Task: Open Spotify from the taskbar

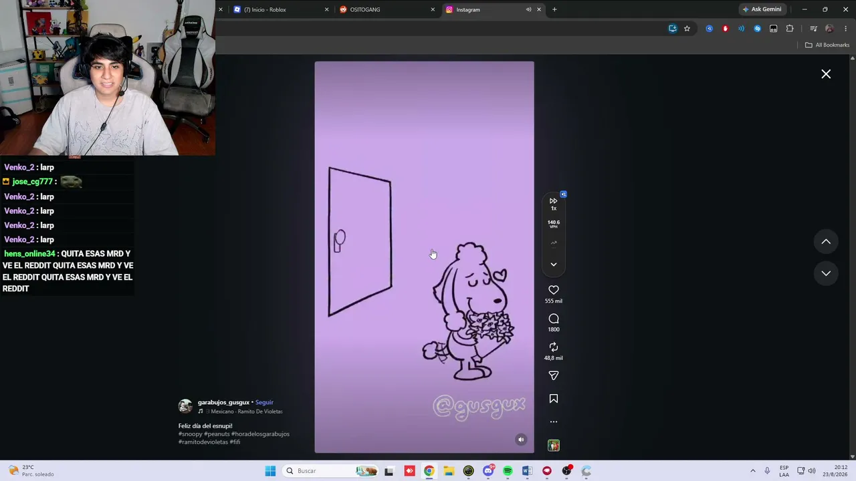Action: (x=508, y=471)
